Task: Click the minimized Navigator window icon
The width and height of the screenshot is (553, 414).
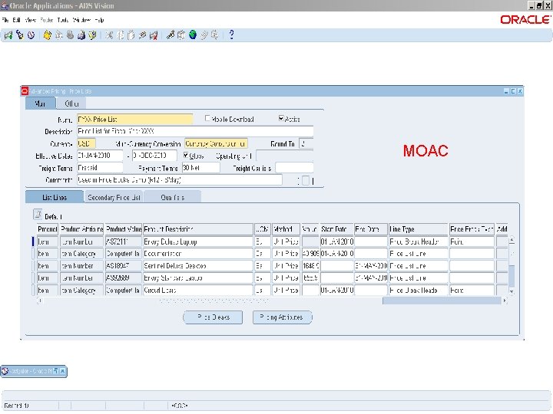Action: coord(5,371)
